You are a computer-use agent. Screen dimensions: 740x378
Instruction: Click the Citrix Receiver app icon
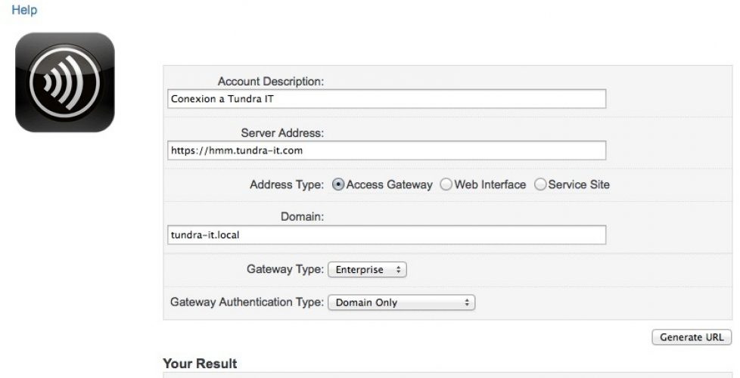tap(65, 82)
